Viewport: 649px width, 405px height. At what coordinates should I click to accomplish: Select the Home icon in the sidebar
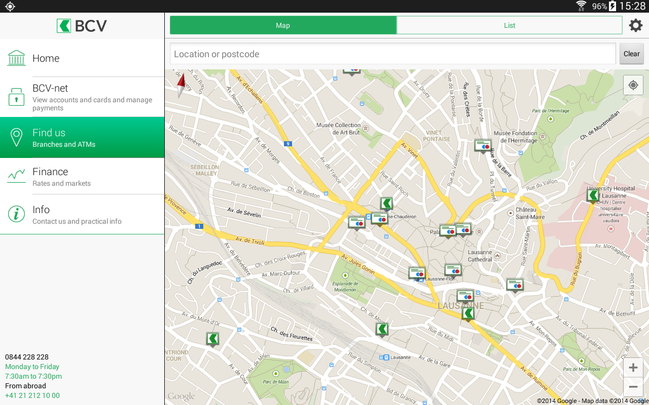click(17, 58)
